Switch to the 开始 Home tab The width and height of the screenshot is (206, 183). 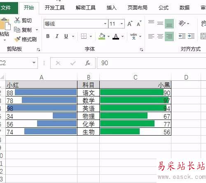[x=29, y=8]
